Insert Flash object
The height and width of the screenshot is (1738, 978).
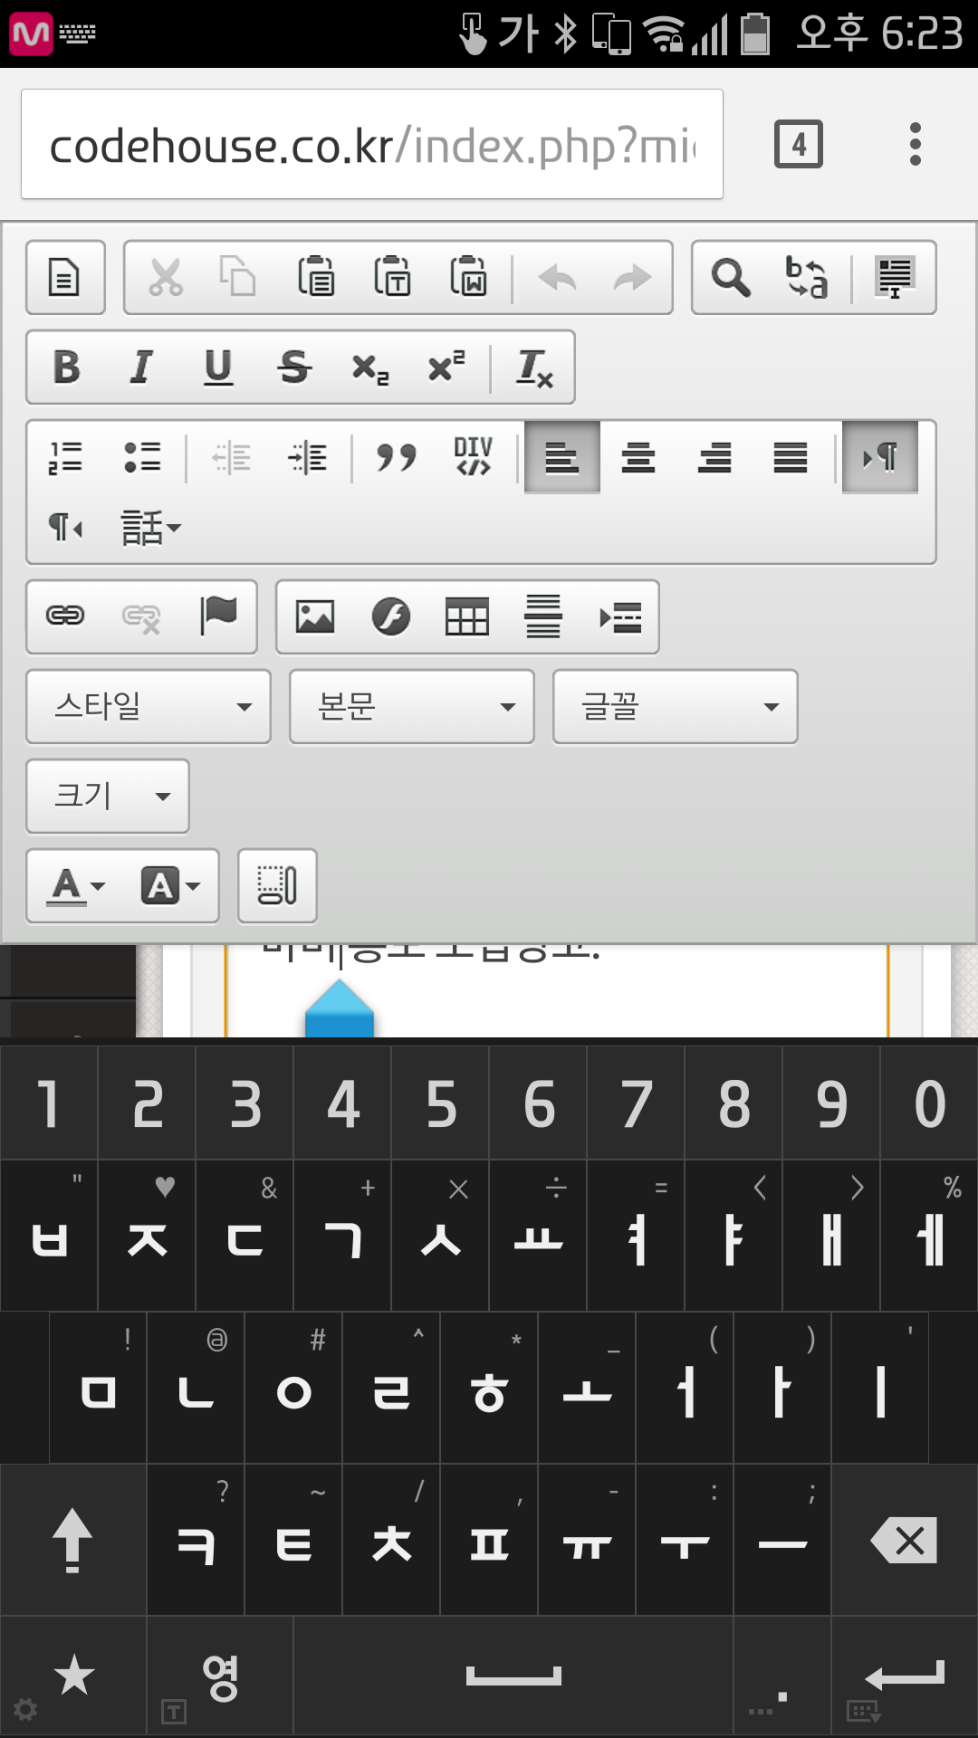point(391,617)
